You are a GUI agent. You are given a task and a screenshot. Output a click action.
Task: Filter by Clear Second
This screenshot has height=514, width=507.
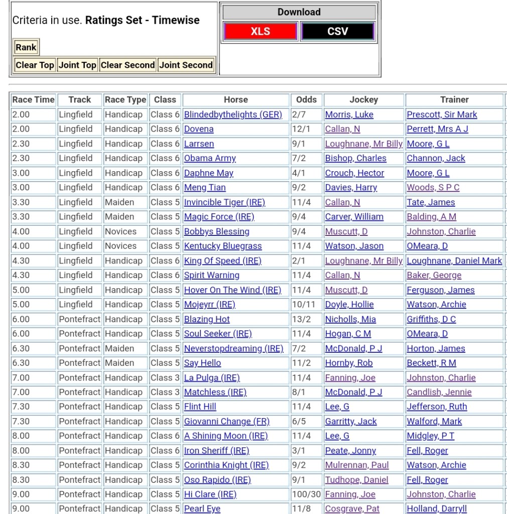(128, 65)
